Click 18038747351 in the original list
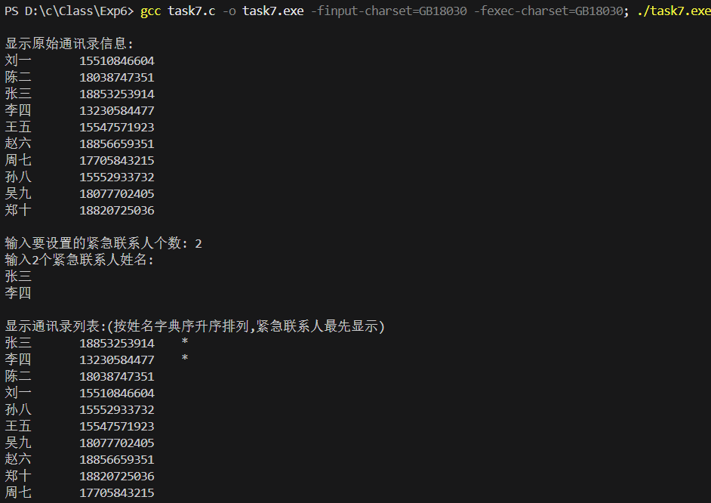The height and width of the screenshot is (503, 711). [117, 78]
